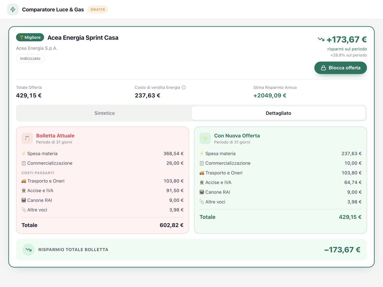
Task: Click the Commercializzazione icon in Con Nuova Offerta
Action: pyautogui.click(x=202, y=163)
